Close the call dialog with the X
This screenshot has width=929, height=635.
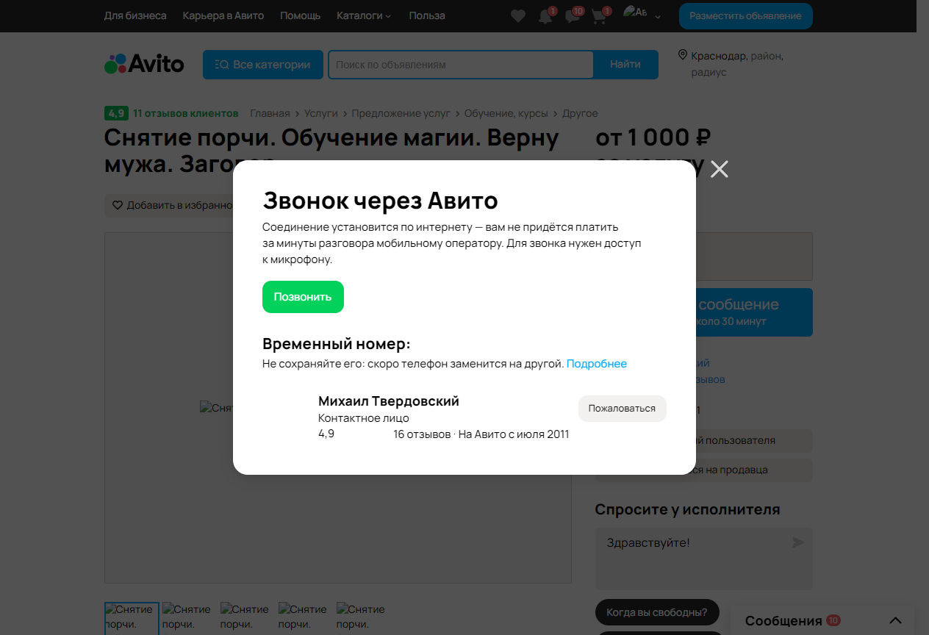tap(720, 169)
